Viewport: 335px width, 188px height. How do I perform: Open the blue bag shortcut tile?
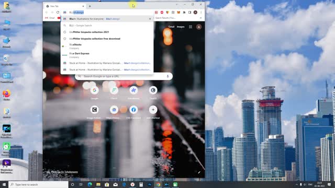(x=114, y=110)
